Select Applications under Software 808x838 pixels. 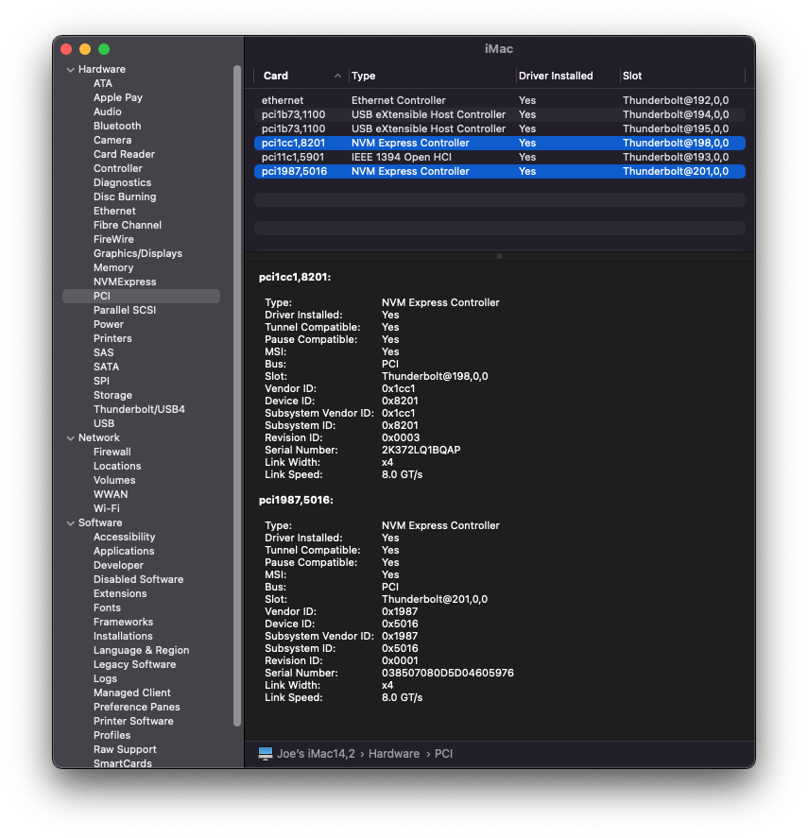point(124,551)
